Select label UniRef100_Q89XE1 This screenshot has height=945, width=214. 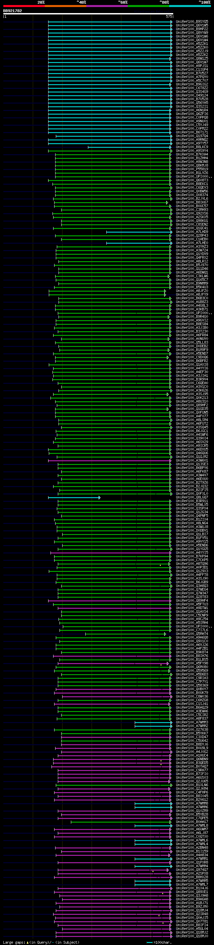[192, 892]
